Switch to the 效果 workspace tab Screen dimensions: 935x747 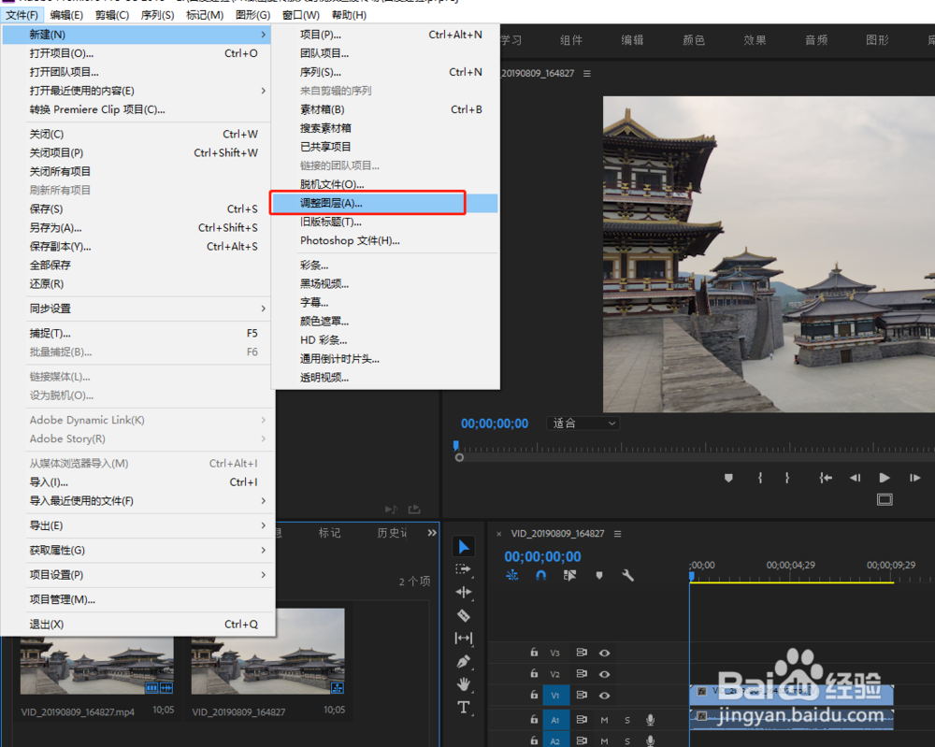click(x=755, y=40)
